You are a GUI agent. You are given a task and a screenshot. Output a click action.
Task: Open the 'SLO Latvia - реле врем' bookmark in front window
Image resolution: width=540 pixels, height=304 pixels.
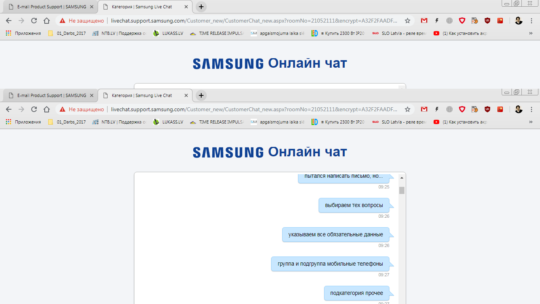pos(399,122)
